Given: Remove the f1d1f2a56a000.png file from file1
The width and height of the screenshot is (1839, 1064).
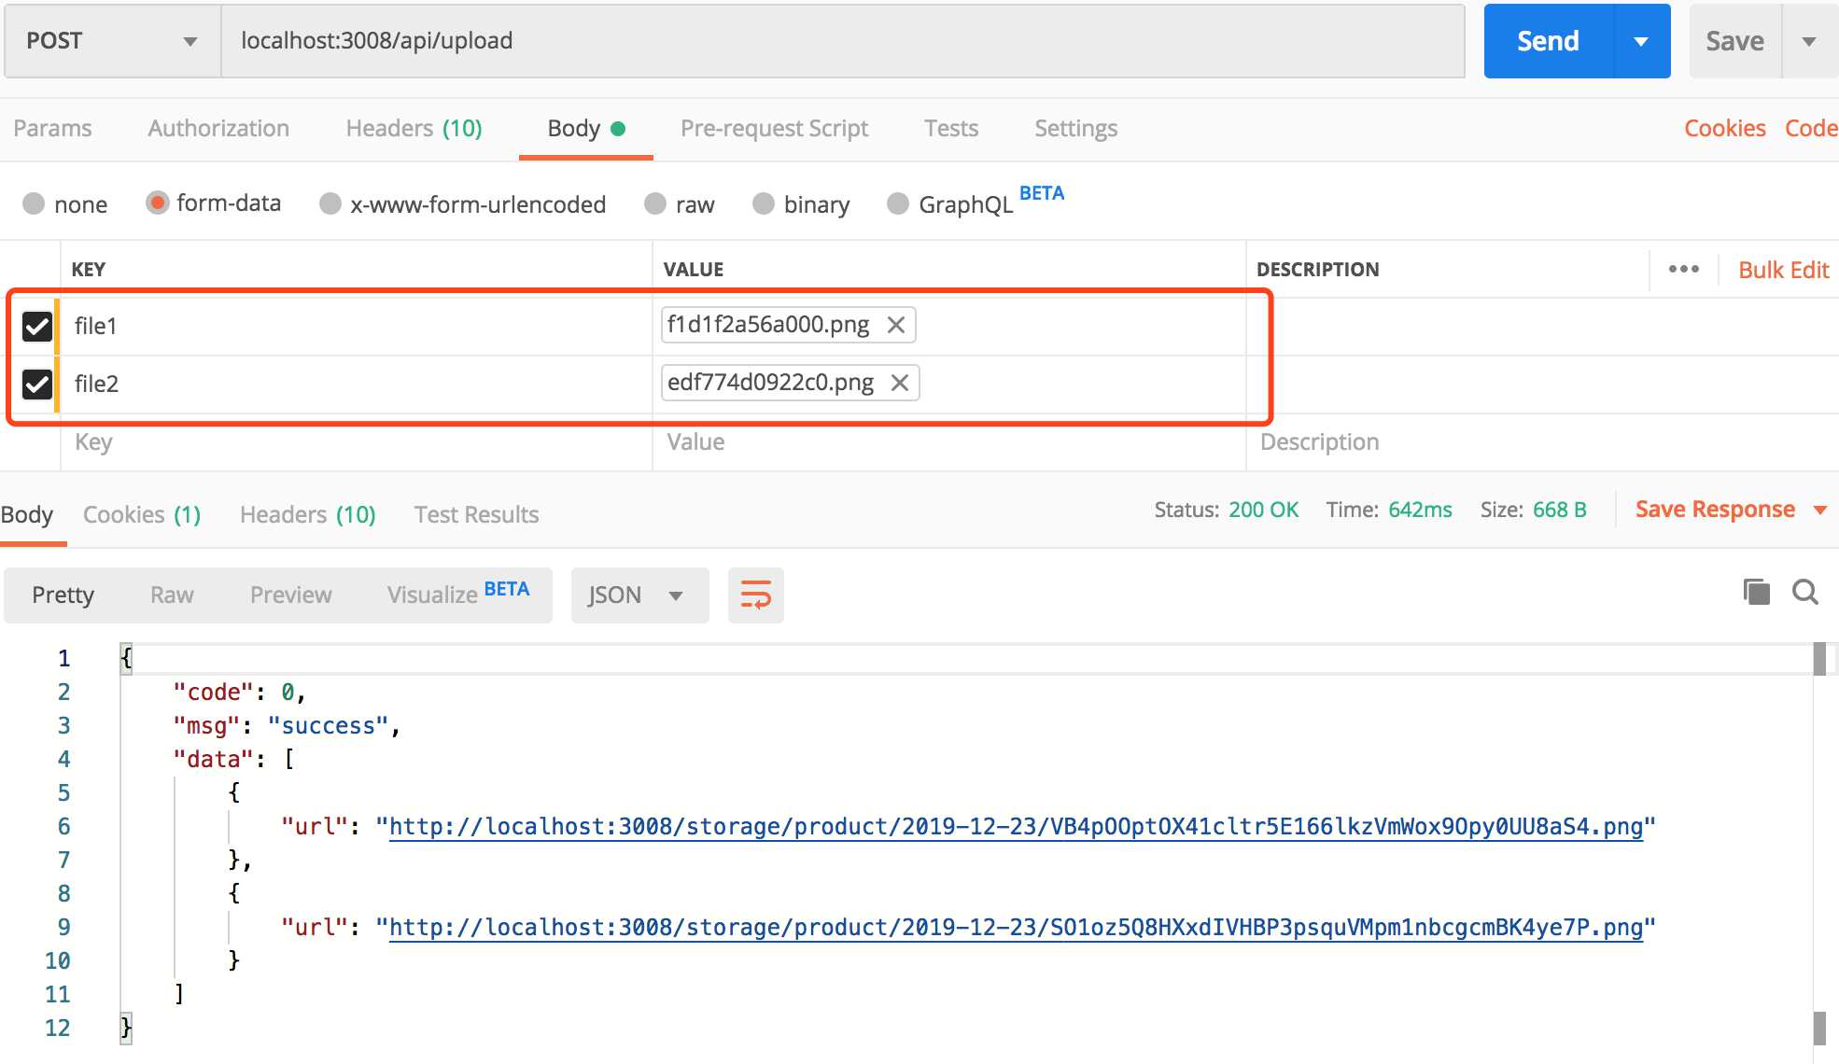Looking at the screenshot, I should (x=895, y=325).
